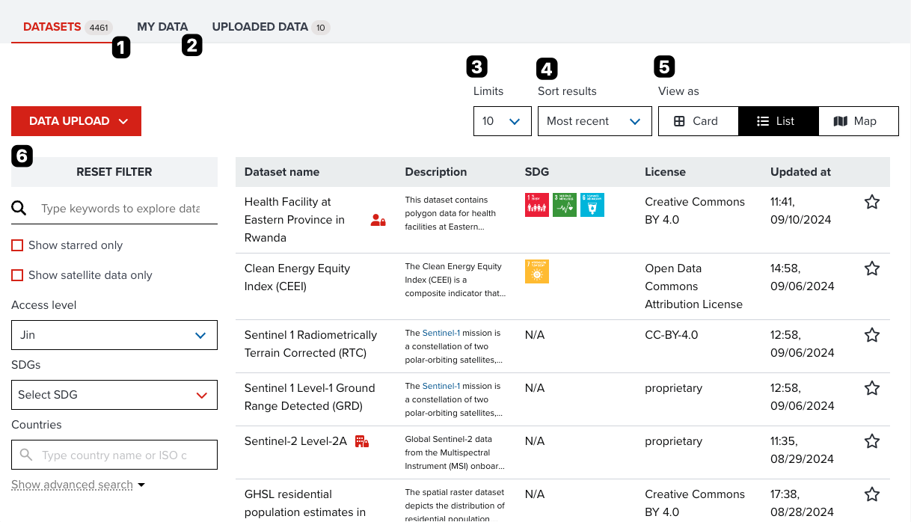
Task: Star the GHSL residential population dataset
Action: coord(871,494)
